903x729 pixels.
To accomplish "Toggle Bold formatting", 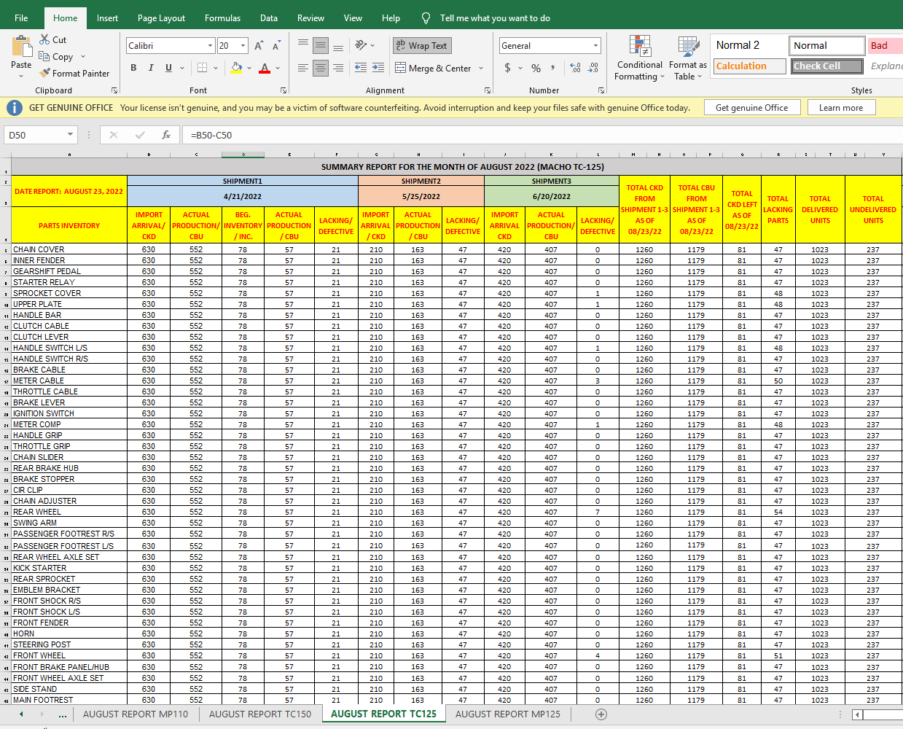I will [133, 68].
